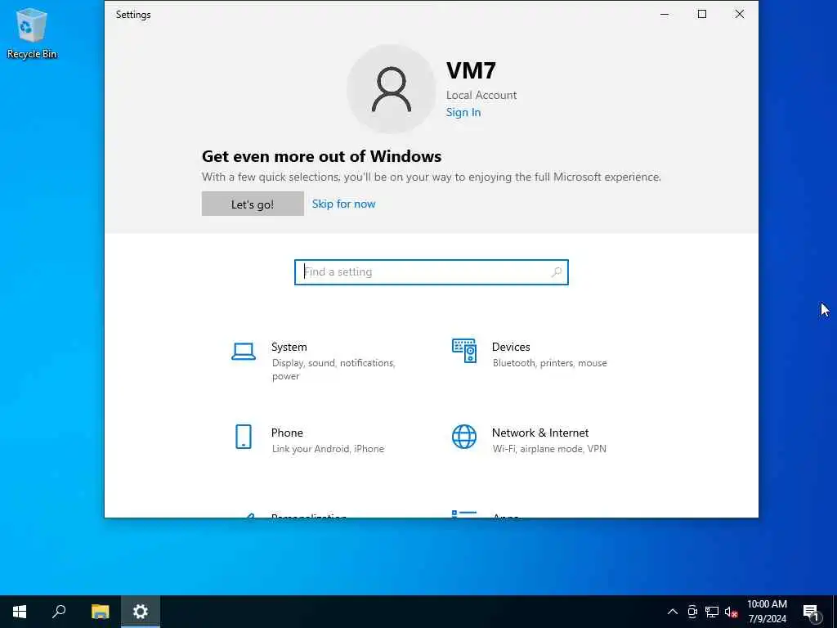Click the Settings gear on the taskbar
Screen dimensions: 837x628
tap(141, 612)
